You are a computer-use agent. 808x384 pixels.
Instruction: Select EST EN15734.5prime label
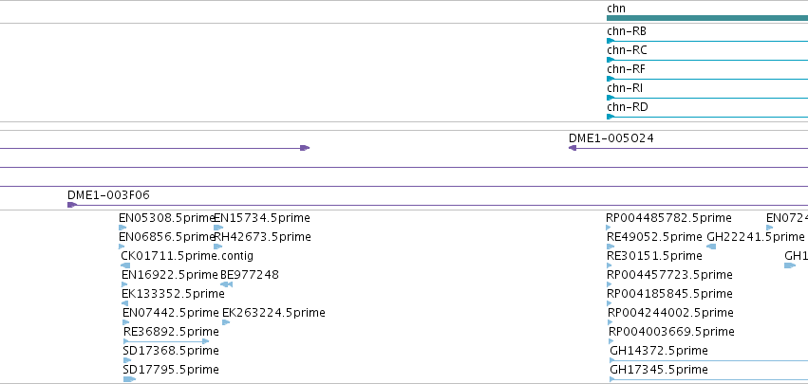click(x=262, y=218)
